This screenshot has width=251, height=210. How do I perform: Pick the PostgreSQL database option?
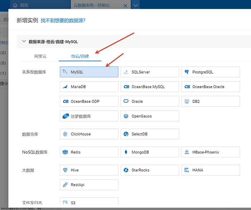click(x=210, y=72)
